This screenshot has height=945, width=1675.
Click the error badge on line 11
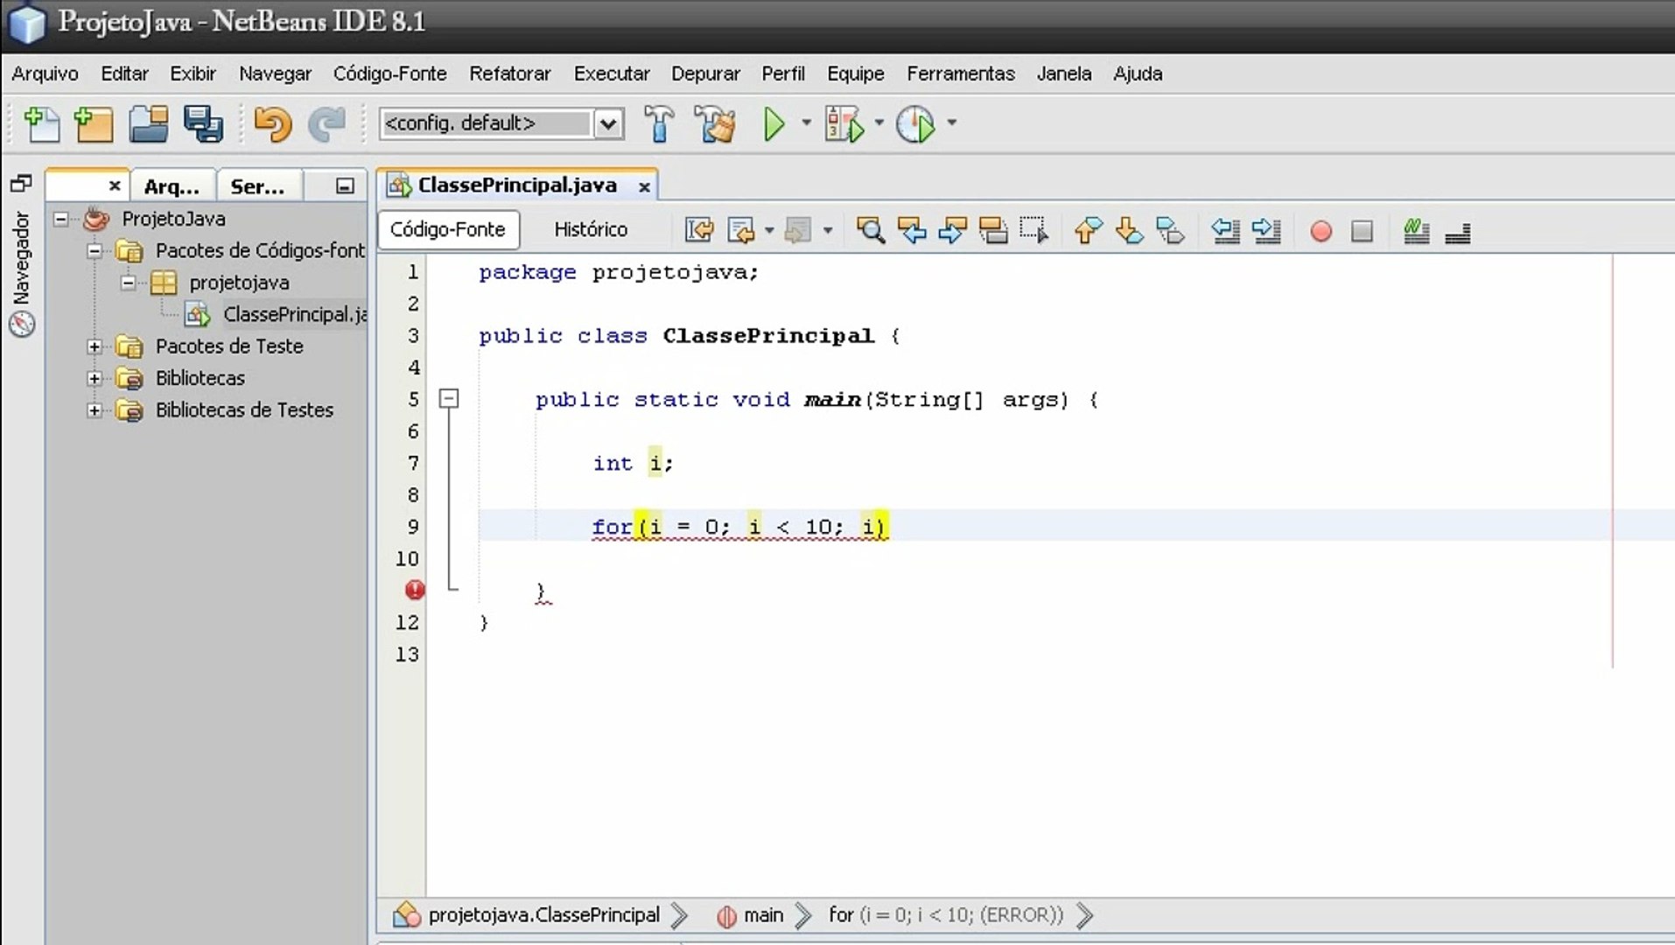coord(413,591)
